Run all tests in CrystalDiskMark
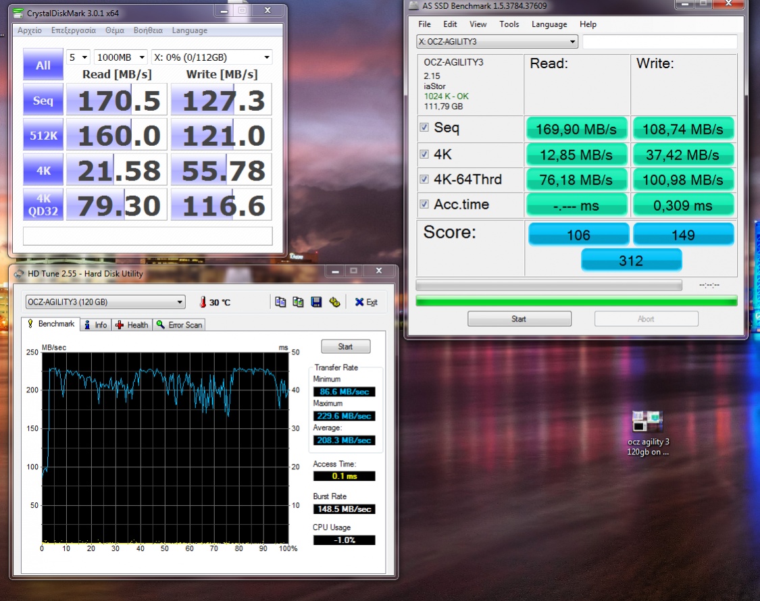This screenshot has width=760, height=601. click(x=43, y=64)
